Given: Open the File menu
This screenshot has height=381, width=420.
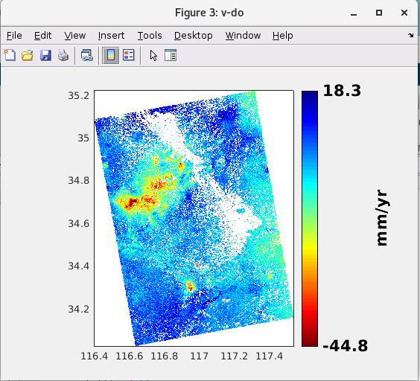Looking at the screenshot, I should (14, 36).
